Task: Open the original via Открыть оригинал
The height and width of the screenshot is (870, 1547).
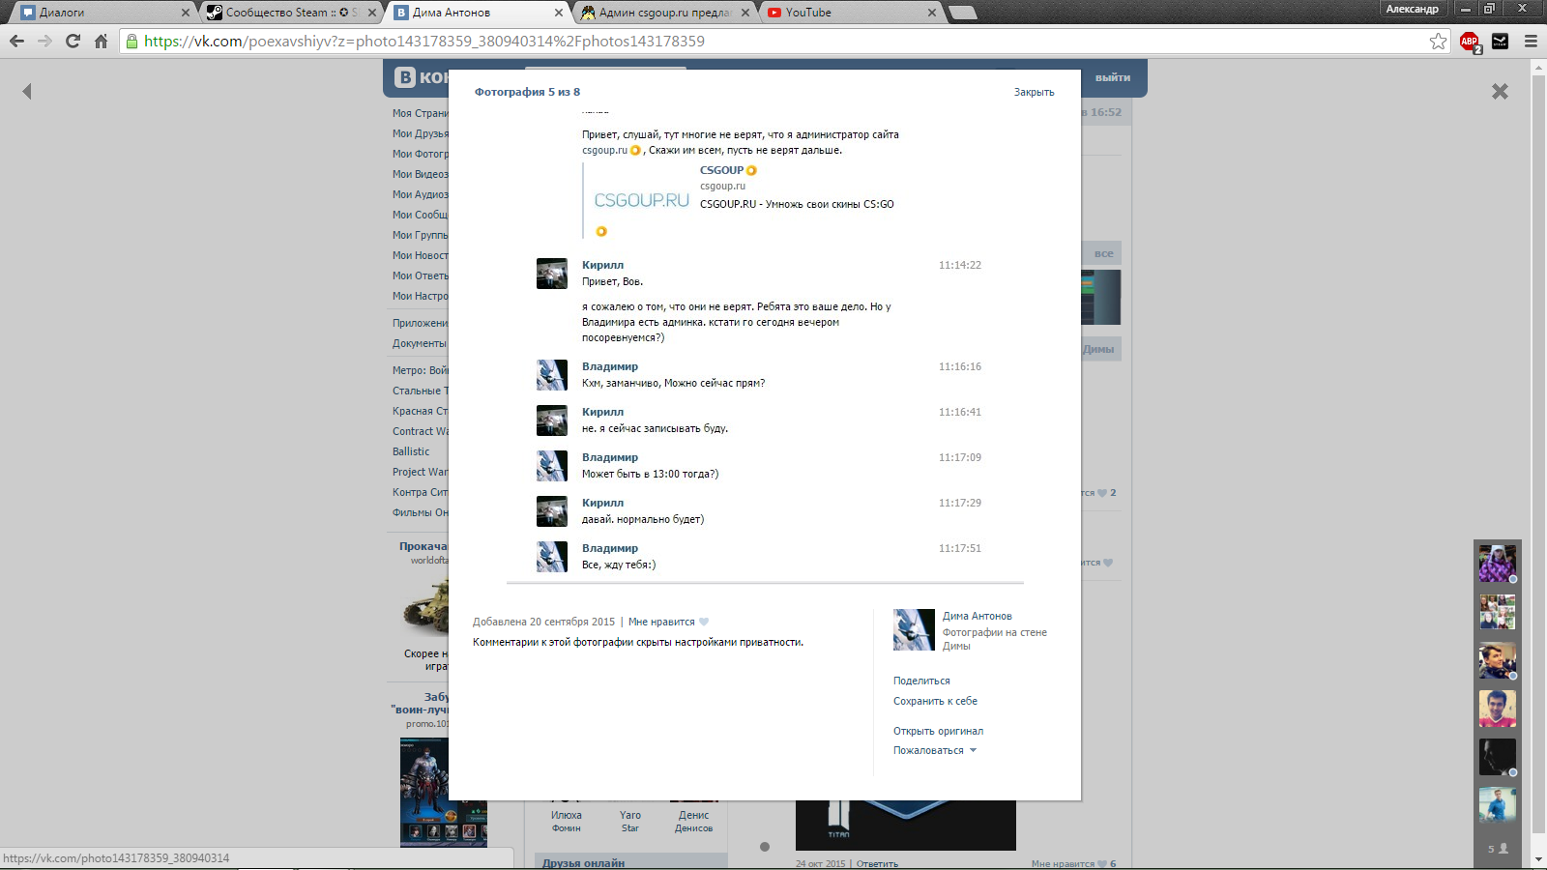Action: pyautogui.click(x=938, y=731)
